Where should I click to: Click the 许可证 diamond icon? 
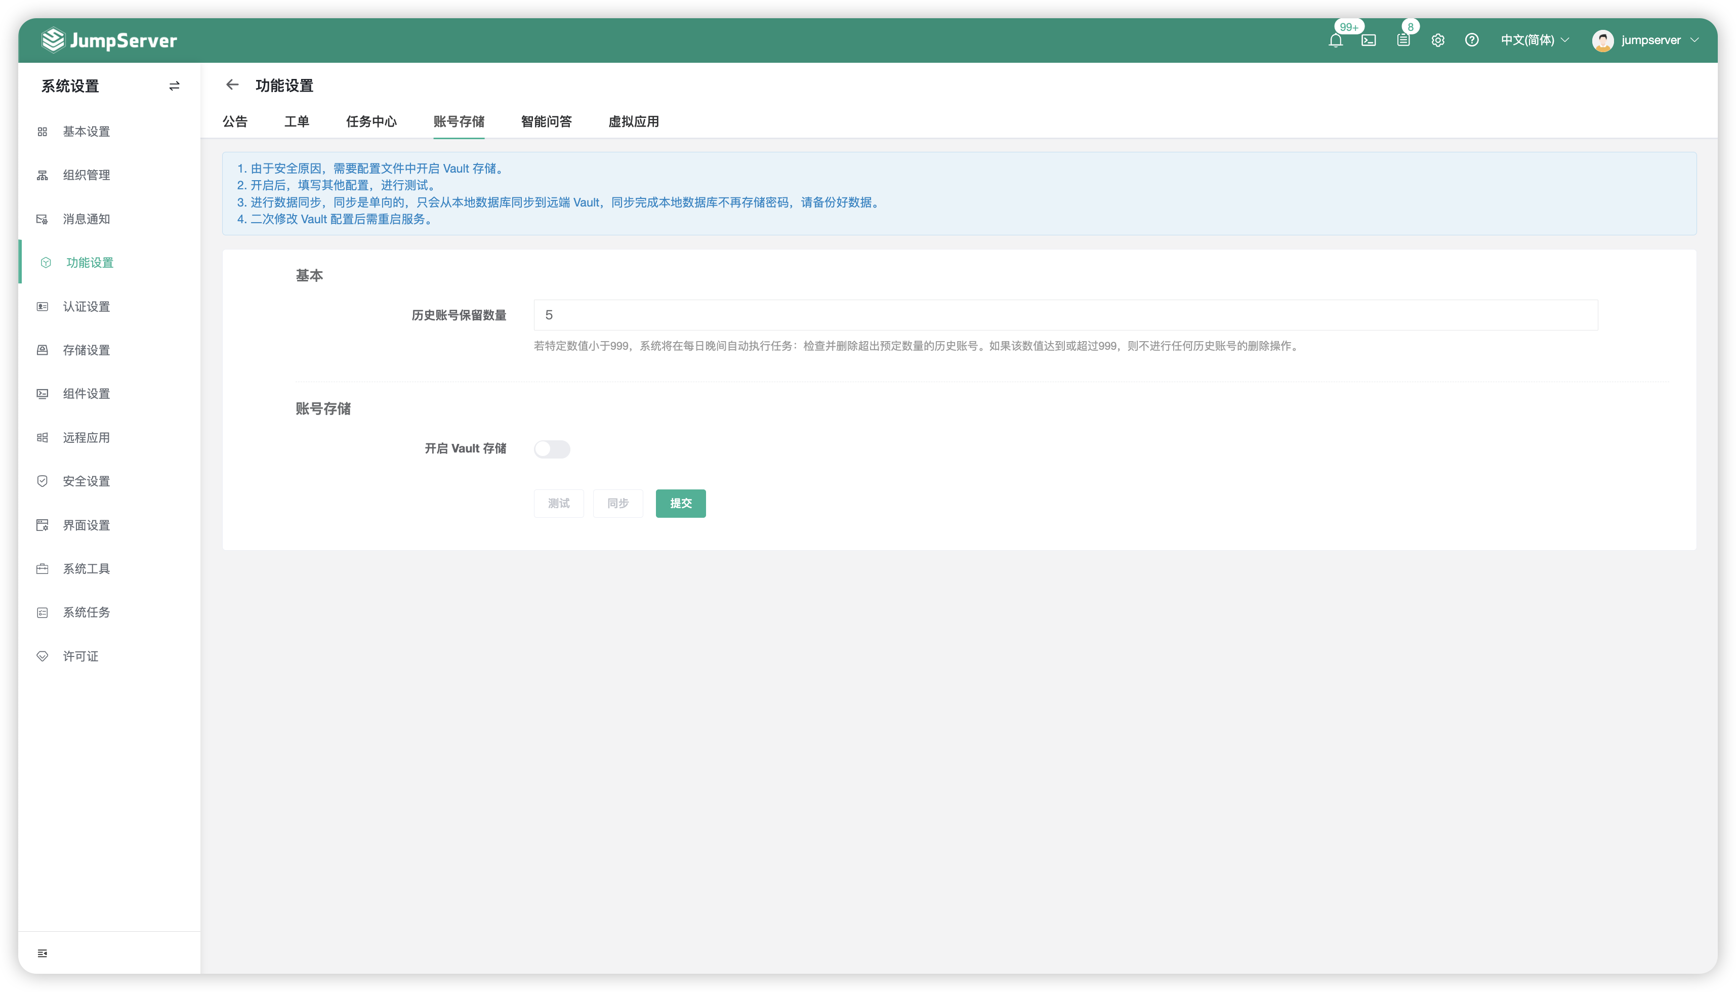point(42,656)
